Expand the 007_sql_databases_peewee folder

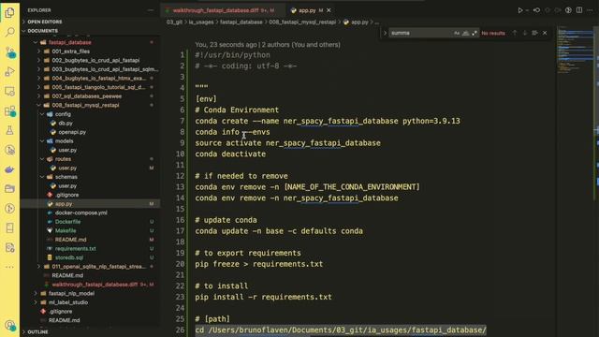click(87, 96)
